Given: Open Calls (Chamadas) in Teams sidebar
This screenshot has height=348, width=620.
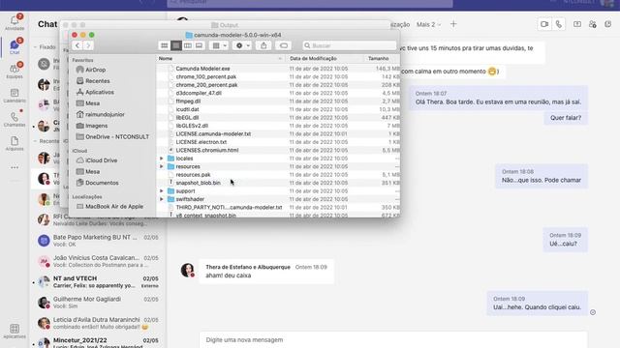Looking at the screenshot, I should point(15,119).
